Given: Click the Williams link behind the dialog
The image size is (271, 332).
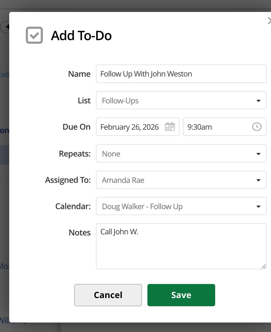Looking at the screenshot, I should point(14,321).
